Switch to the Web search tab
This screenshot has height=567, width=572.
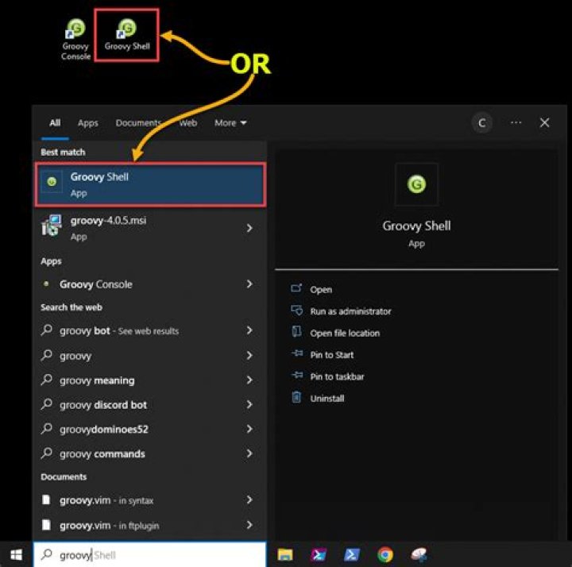coord(188,123)
